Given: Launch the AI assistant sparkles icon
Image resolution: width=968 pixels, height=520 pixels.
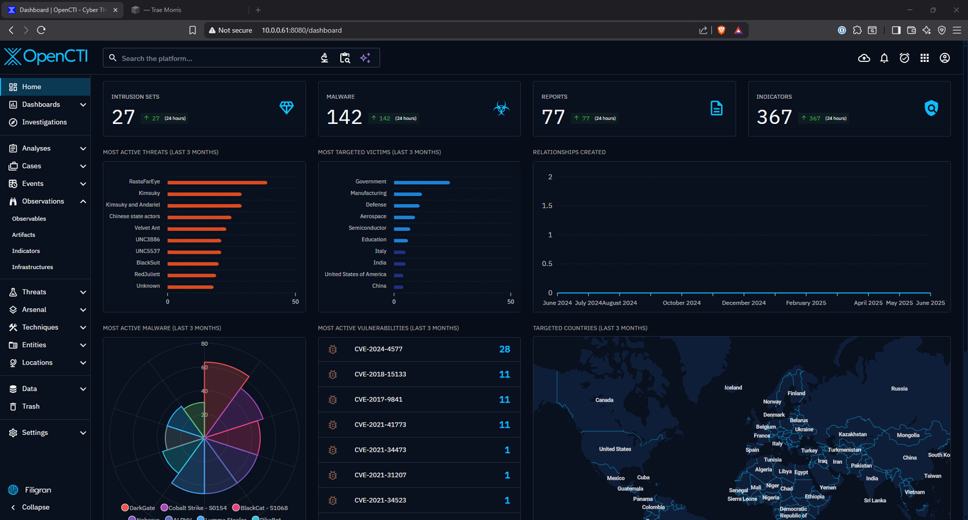Looking at the screenshot, I should point(365,57).
